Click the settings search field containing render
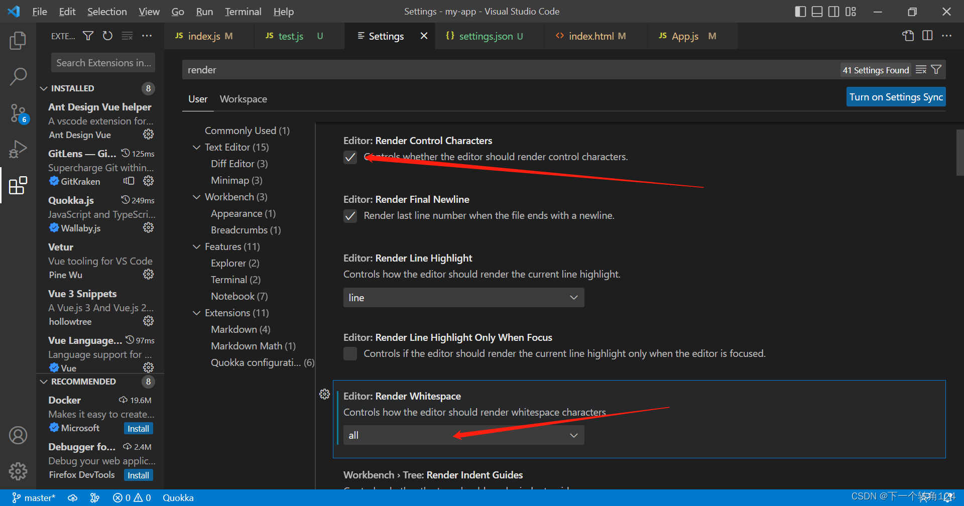 coord(511,70)
